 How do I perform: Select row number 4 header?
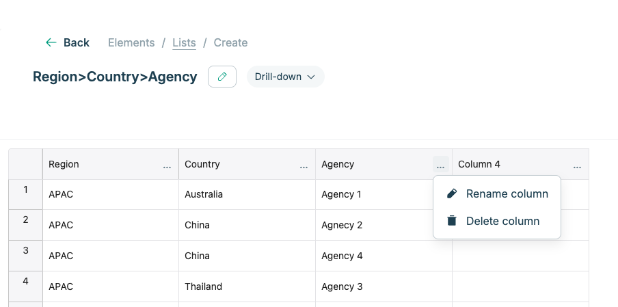click(25, 286)
